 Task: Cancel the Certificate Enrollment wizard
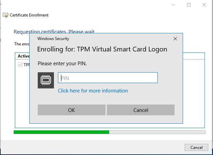pos(196,147)
